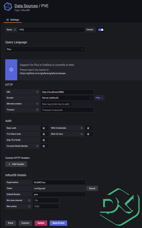Click the info icon next to Min time interval

click(x=29, y=200)
